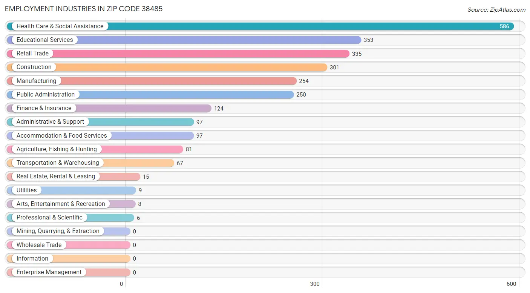Select the 353 value beside Educational Services
Screen dimensions: 530x293
(x=368, y=40)
